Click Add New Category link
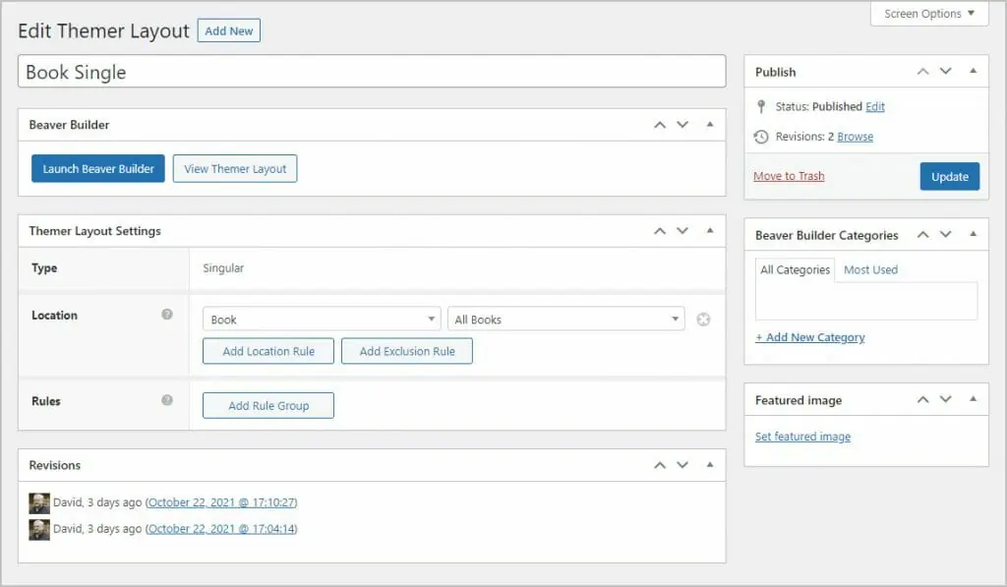Viewport: 1007px width, 587px height. tap(810, 337)
